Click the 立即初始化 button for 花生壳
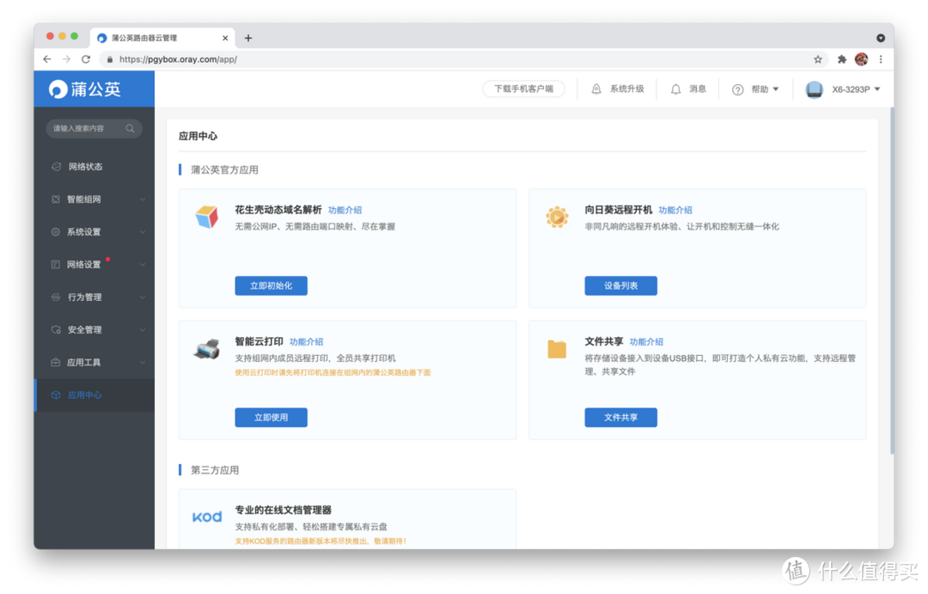The width and height of the screenshot is (928, 594). [271, 284]
